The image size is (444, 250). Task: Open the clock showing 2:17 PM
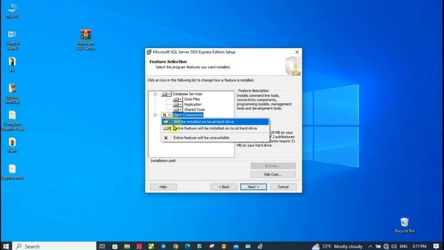click(419, 247)
